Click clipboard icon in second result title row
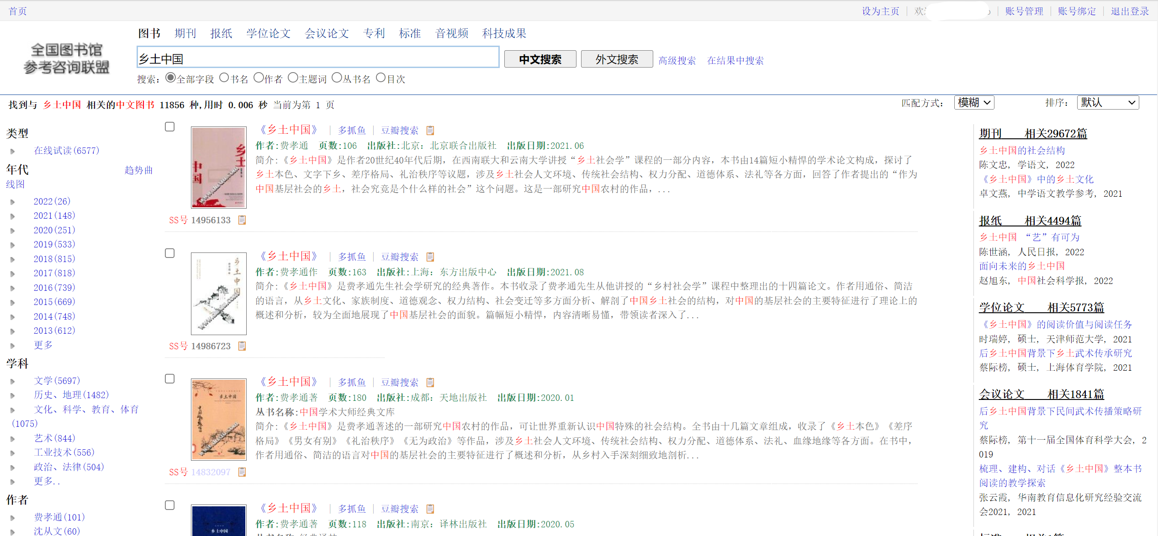The height and width of the screenshot is (536, 1158). [430, 257]
